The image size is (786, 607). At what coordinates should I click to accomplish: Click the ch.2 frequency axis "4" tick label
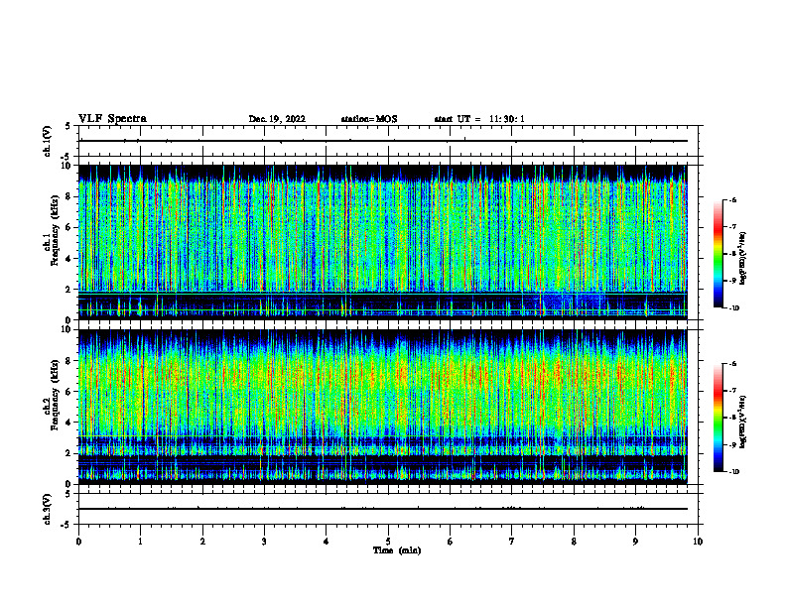(68, 423)
